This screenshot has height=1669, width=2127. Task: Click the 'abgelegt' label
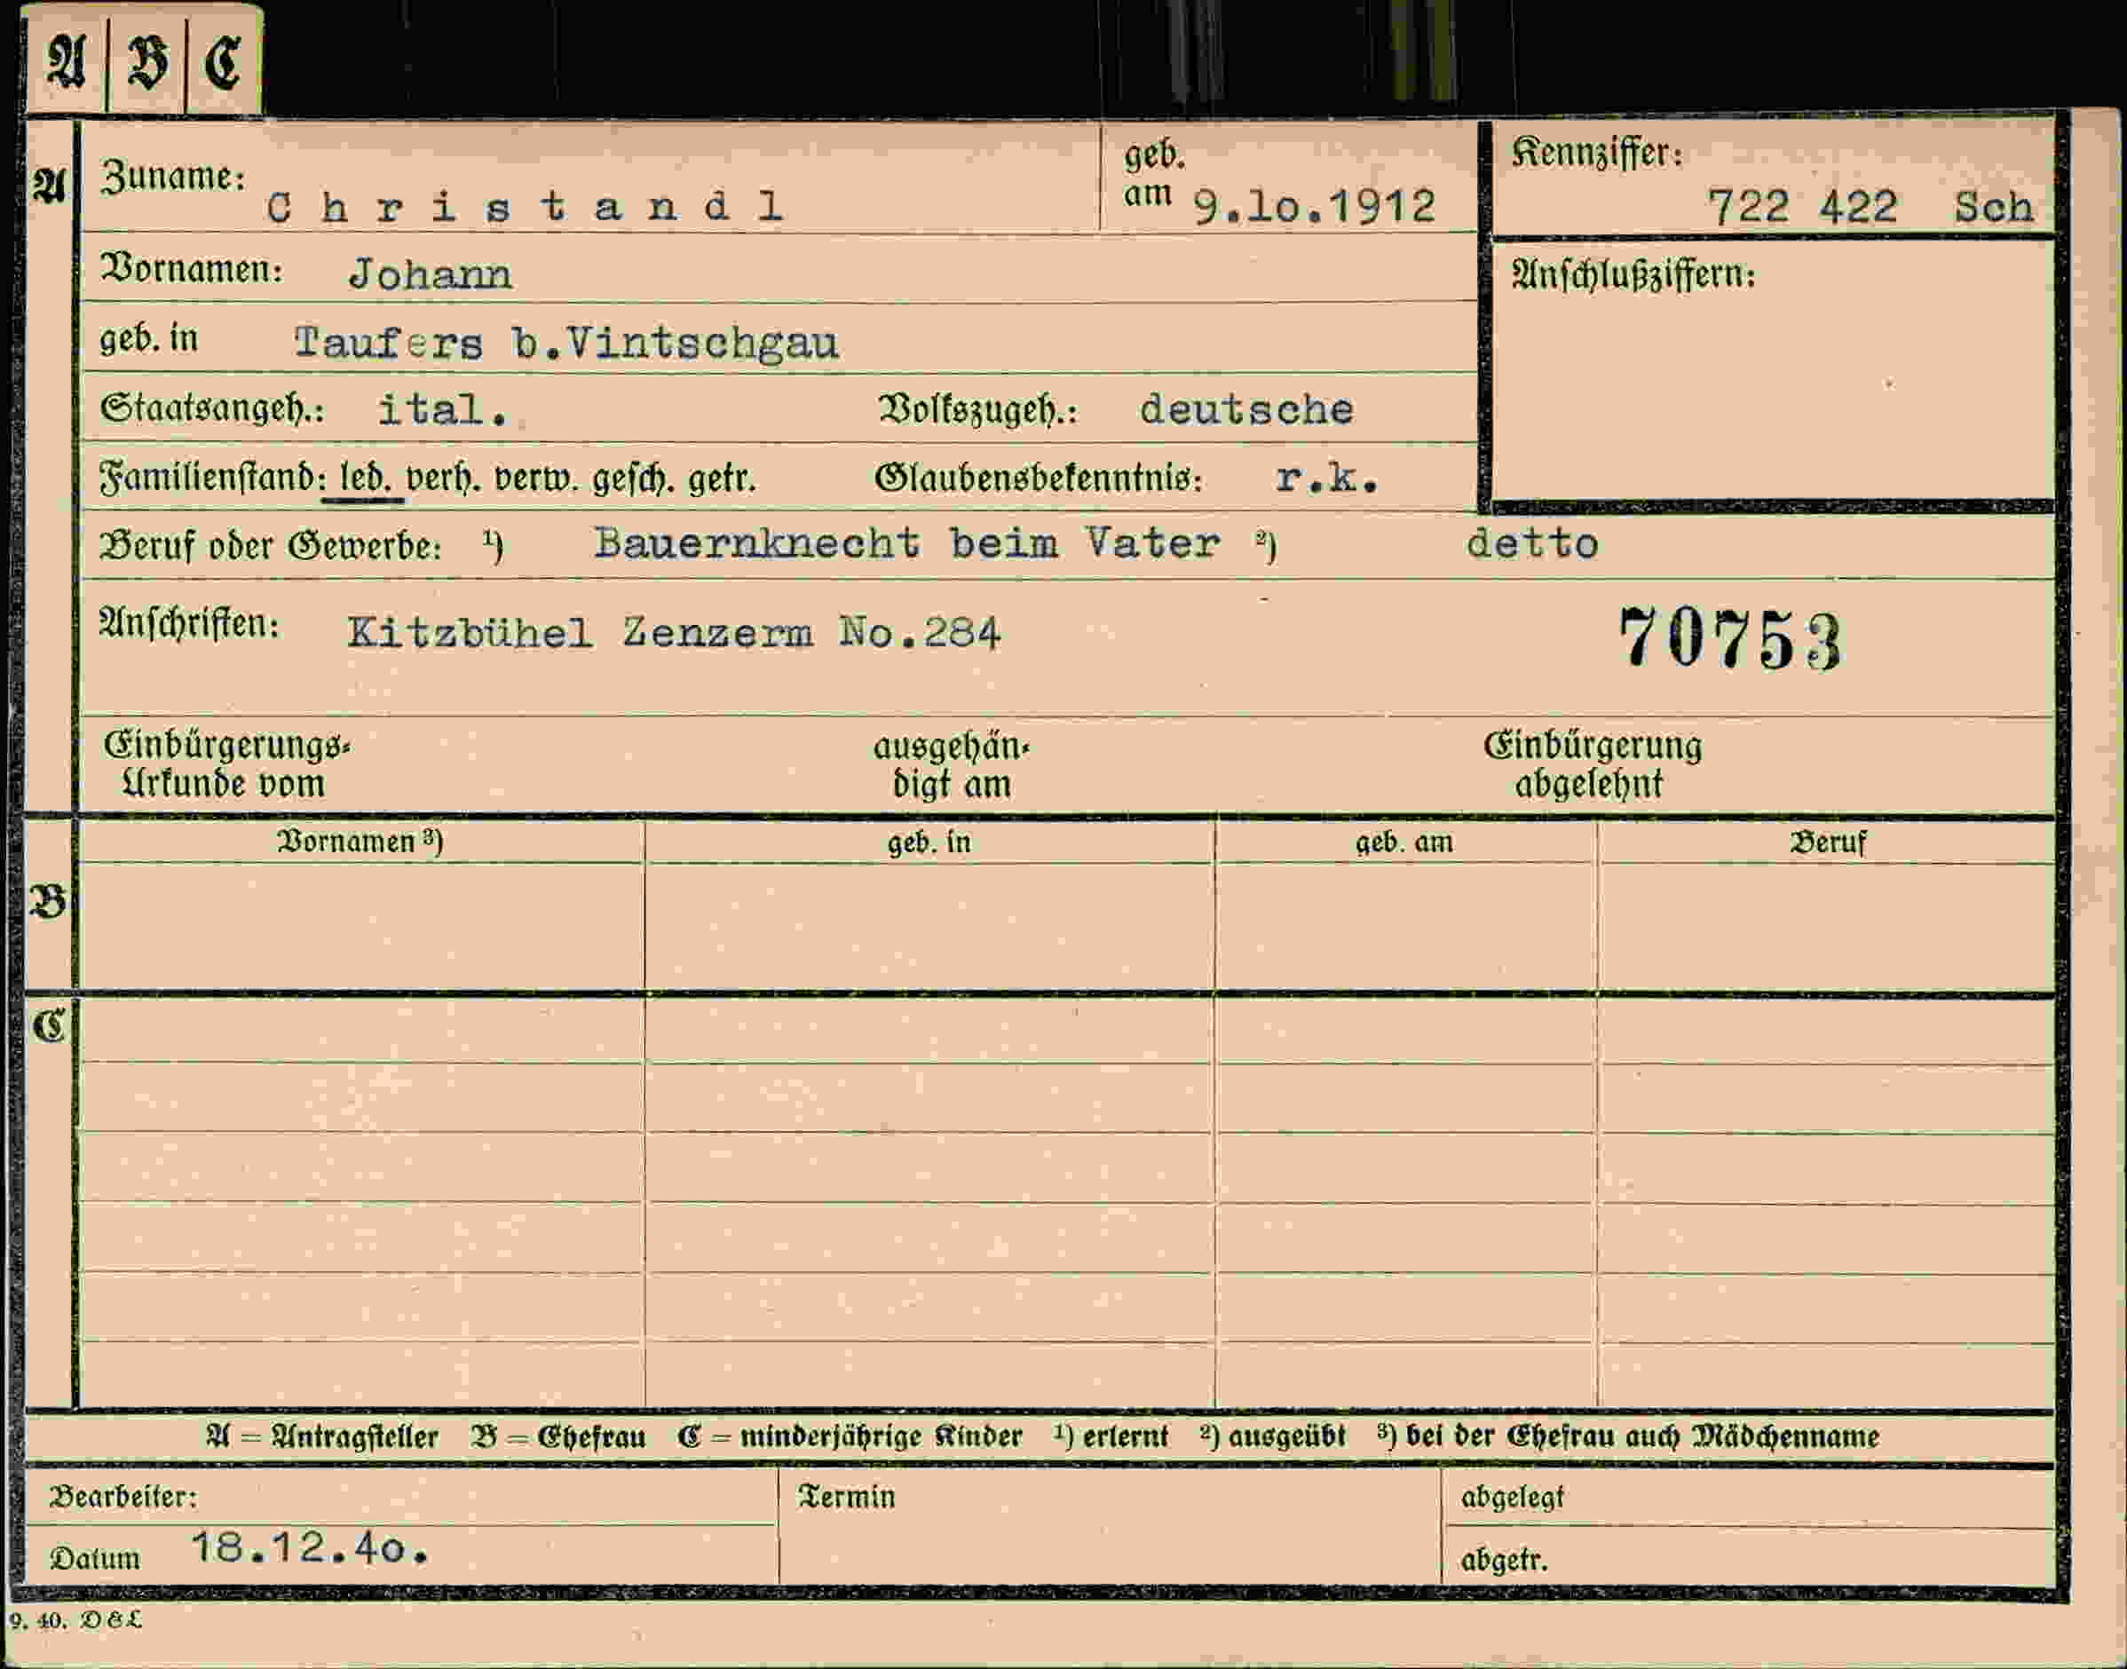pos(1513,1497)
